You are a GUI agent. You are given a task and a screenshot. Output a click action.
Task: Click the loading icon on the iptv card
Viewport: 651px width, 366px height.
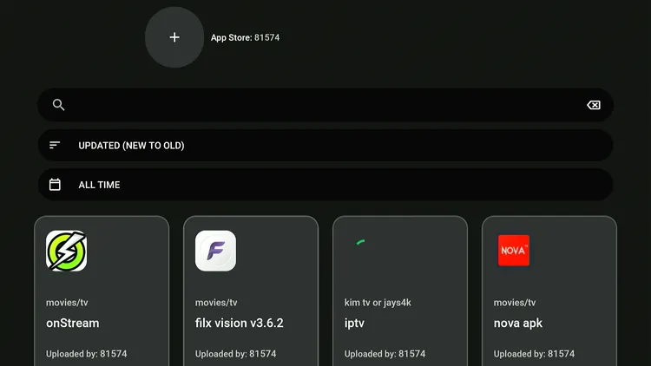pyautogui.click(x=360, y=242)
